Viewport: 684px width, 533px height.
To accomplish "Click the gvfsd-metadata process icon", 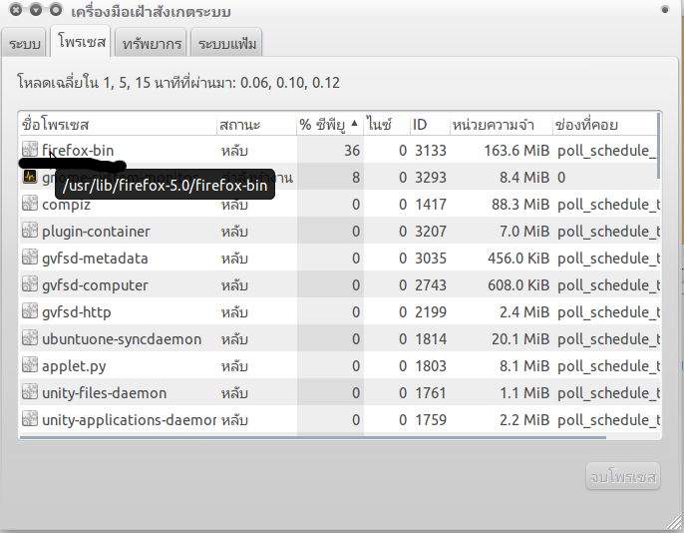I will pyautogui.click(x=30, y=258).
